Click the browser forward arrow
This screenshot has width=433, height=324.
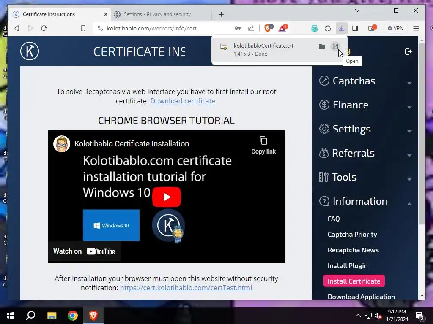click(30, 28)
